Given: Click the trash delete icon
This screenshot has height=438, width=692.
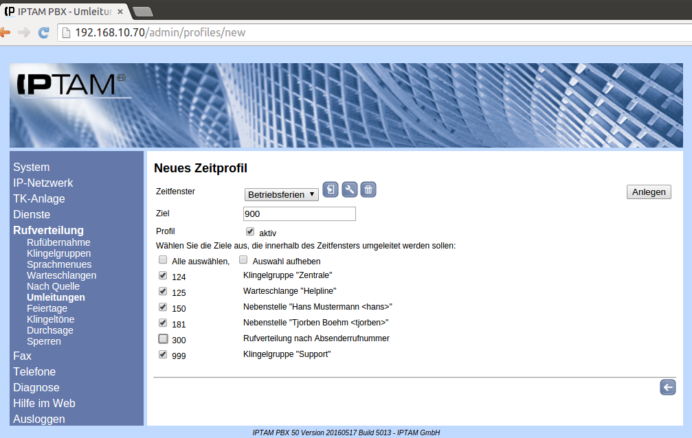Looking at the screenshot, I should (368, 190).
